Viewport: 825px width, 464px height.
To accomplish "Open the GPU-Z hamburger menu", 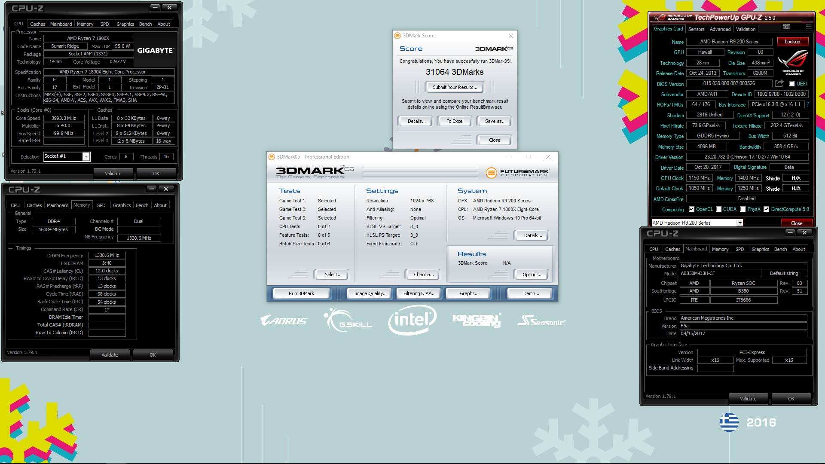I will (808, 27).
